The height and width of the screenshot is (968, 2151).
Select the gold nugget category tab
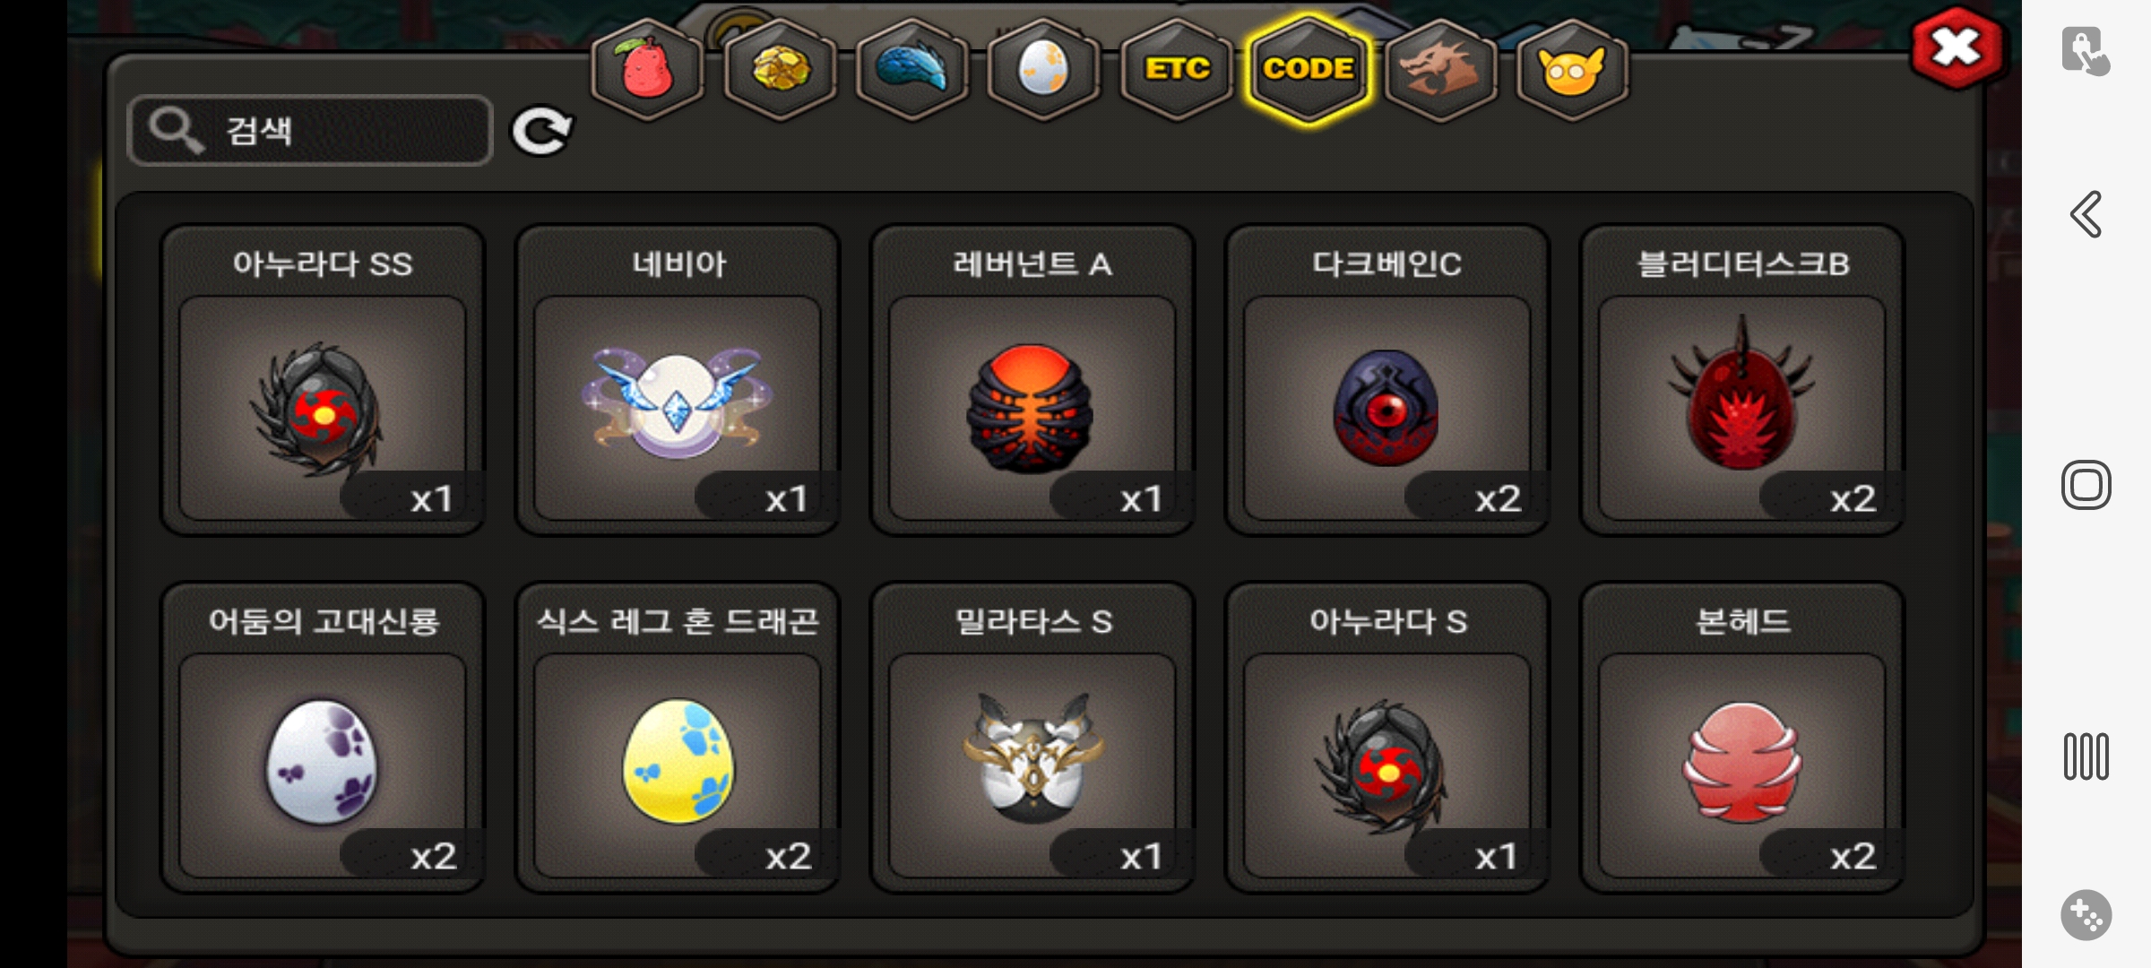[780, 69]
